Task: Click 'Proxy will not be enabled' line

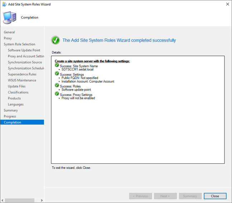Action: 78,98
